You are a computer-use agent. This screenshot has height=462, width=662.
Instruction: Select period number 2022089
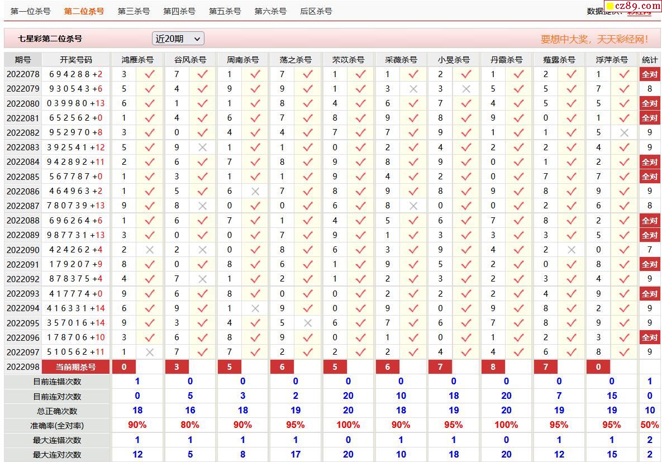(x=23, y=235)
